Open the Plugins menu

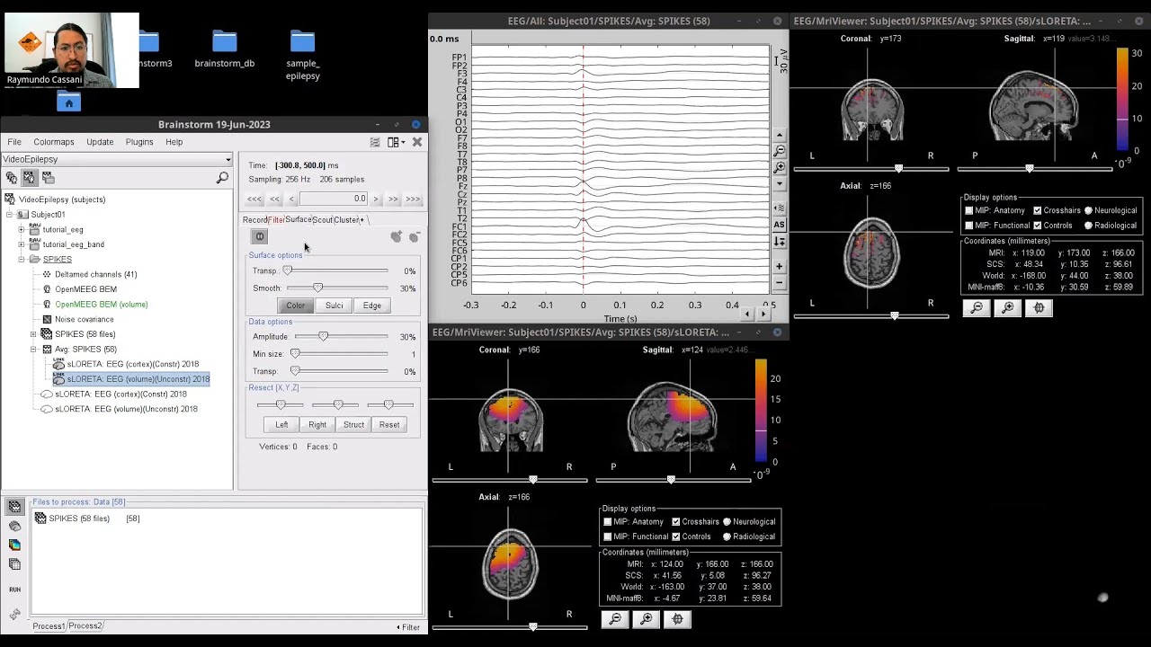(139, 142)
